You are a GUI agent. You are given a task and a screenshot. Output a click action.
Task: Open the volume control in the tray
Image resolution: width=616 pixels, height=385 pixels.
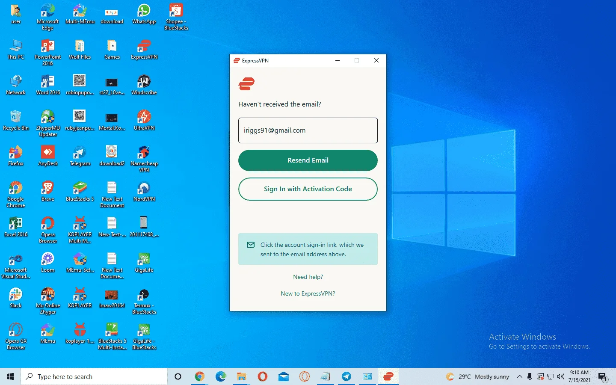coord(561,376)
